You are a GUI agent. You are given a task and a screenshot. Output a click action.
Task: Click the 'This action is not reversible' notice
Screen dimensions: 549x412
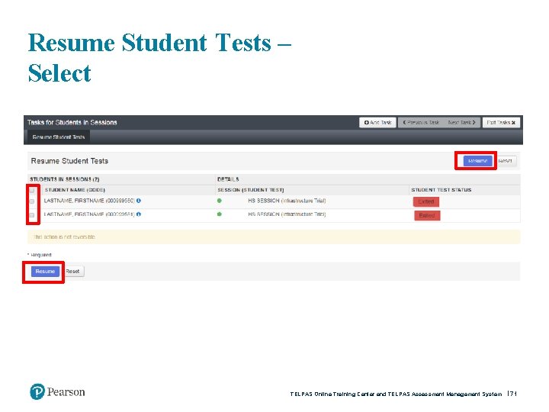tap(274, 237)
